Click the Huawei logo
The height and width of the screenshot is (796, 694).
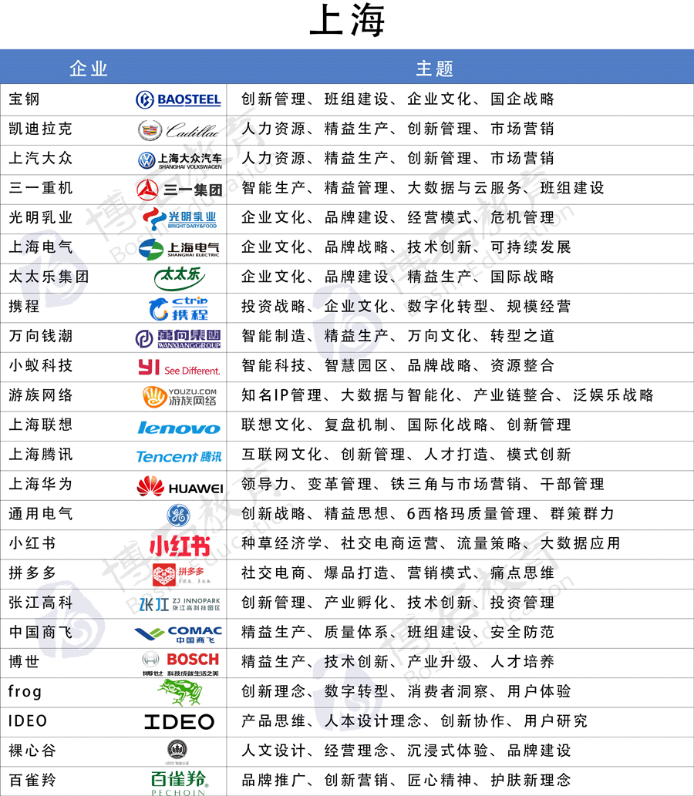coord(179,486)
